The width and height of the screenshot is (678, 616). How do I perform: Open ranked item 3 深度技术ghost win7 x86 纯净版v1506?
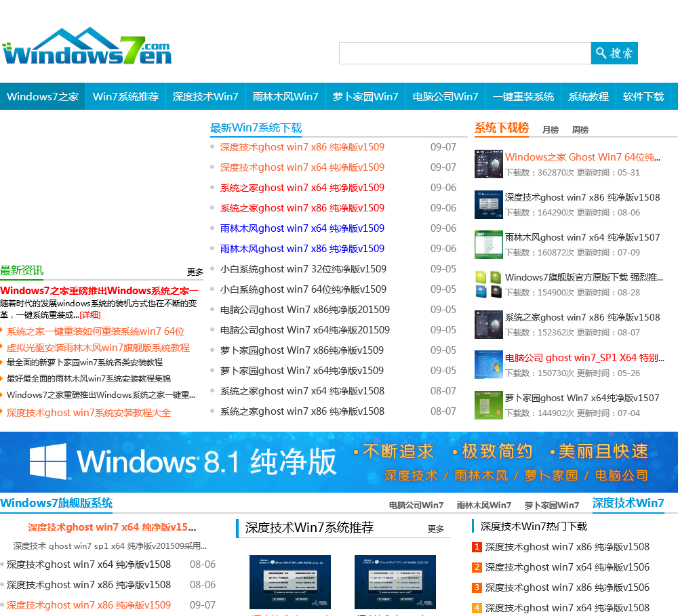tap(567, 588)
